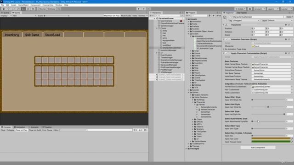This screenshot has height=165, width=294.
Task: Toggle the Static checkbox
Action: 285,17
